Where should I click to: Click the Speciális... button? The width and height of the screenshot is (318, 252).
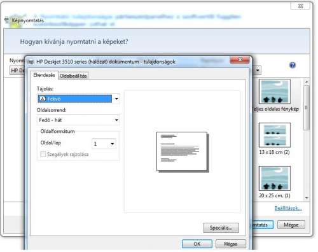(x=221, y=228)
